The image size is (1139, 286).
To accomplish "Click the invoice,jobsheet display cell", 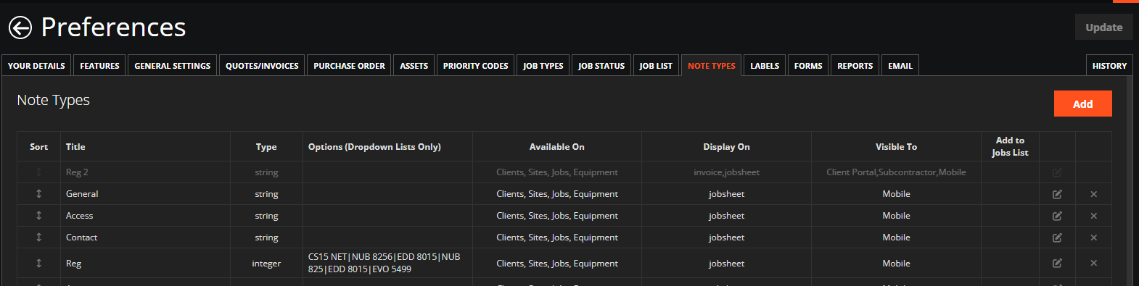I will coord(726,172).
